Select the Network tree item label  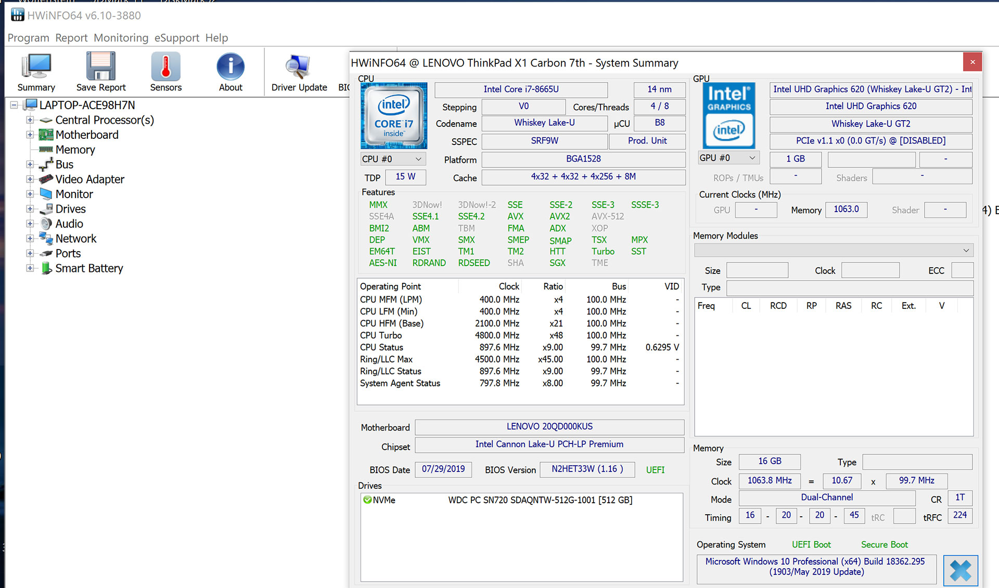[x=76, y=239]
